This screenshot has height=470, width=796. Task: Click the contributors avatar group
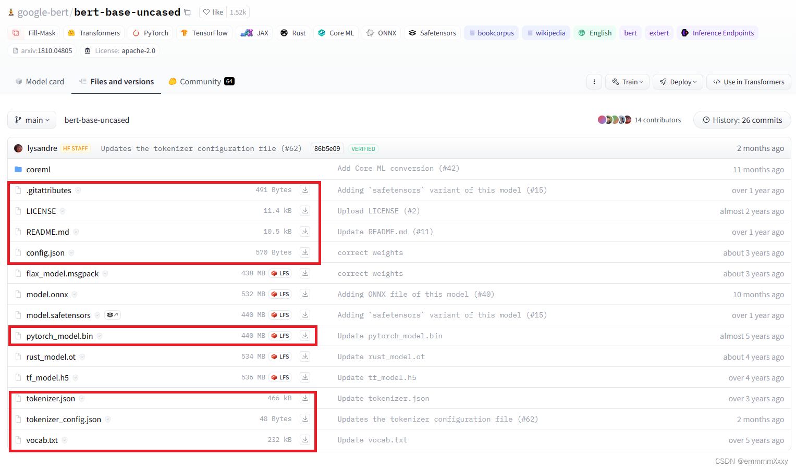[615, 120]
